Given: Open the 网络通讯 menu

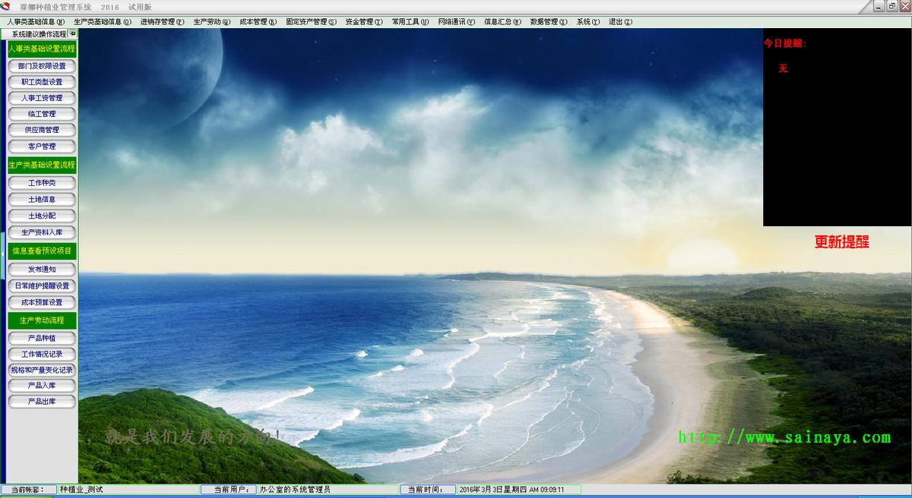Looking at the screenshot, I should [x=457, y=22].
